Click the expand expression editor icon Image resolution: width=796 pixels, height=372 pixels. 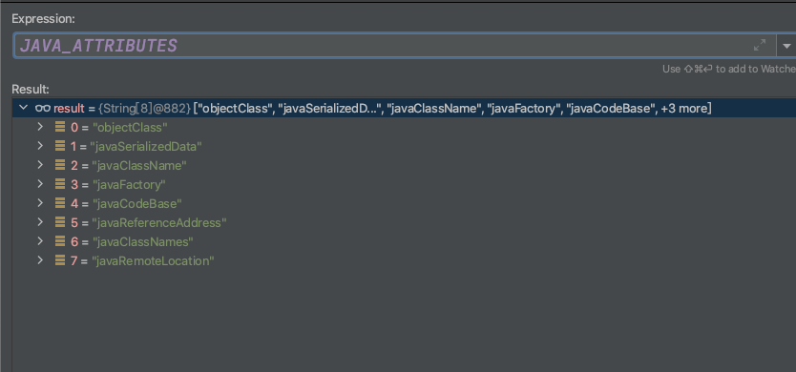coord(760,46)
